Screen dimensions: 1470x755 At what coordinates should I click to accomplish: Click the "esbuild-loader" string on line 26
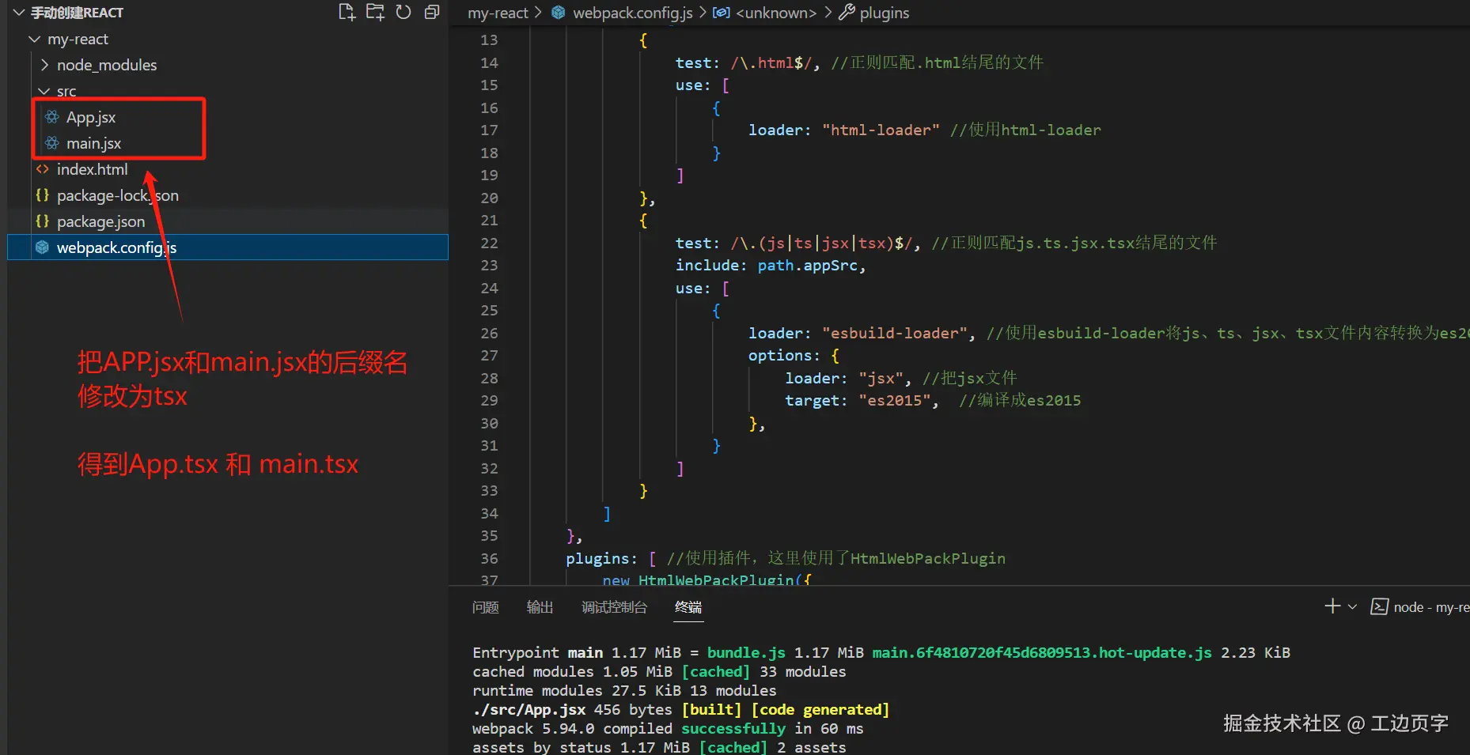(895, 333)
